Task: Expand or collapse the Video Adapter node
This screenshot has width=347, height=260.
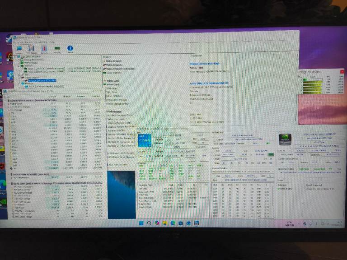Action: point(19,78)
